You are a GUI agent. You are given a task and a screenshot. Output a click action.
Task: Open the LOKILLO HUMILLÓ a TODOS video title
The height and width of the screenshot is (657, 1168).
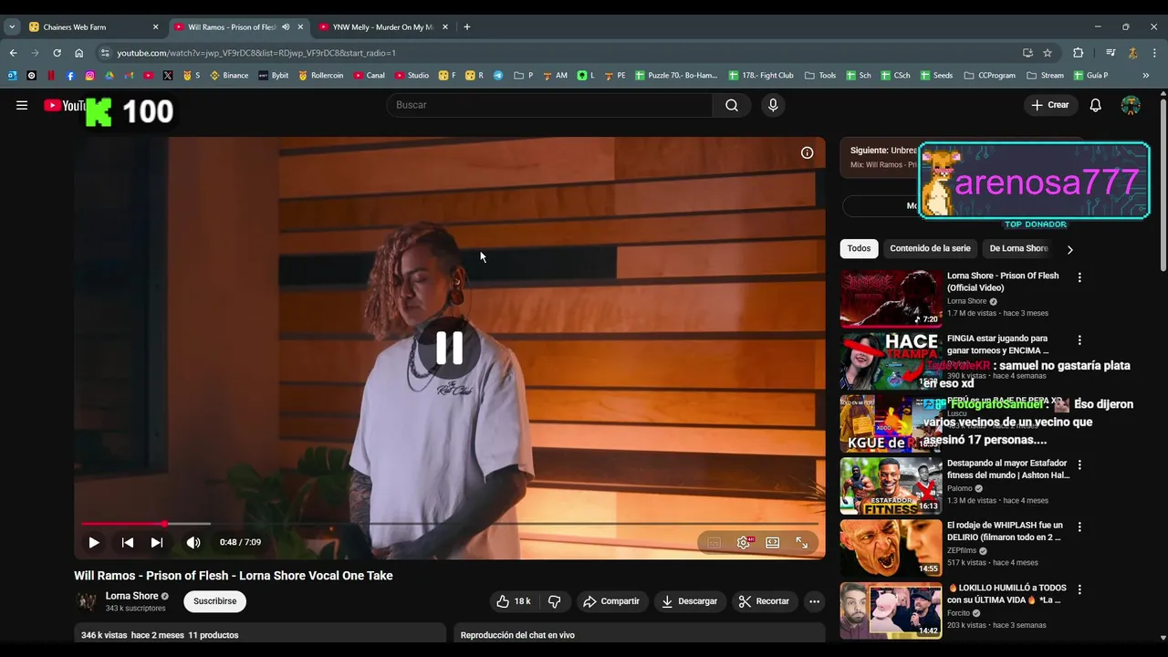1006,594
